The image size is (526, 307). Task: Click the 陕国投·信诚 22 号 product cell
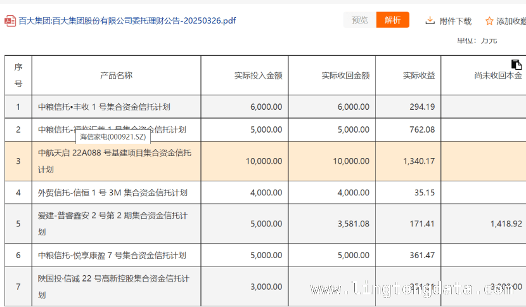pos(117,287)
